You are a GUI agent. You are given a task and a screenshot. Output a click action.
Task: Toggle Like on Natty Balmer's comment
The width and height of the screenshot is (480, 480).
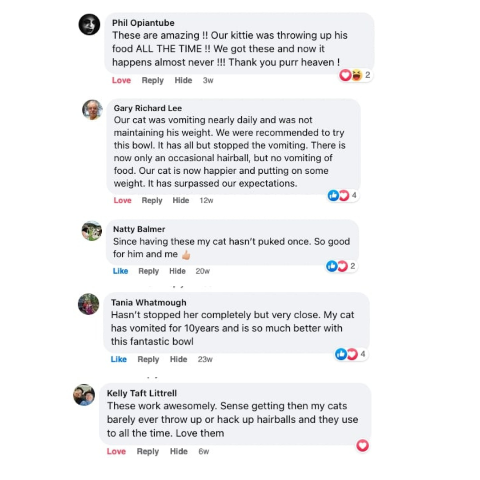pos(120,271)
